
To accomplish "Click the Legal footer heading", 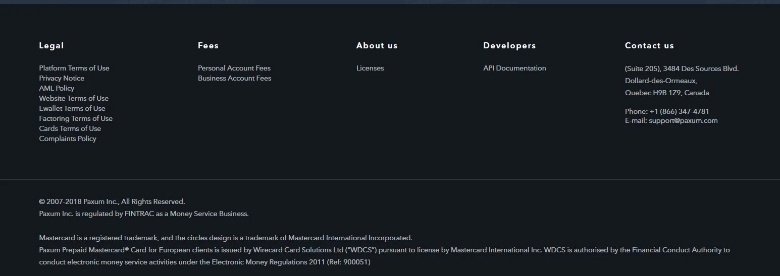I will [x=51, y=45].
